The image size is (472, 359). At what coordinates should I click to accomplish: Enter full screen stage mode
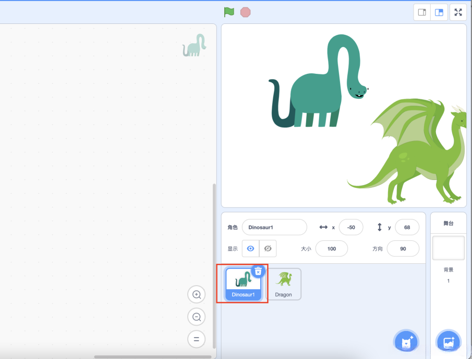[457, 12]
